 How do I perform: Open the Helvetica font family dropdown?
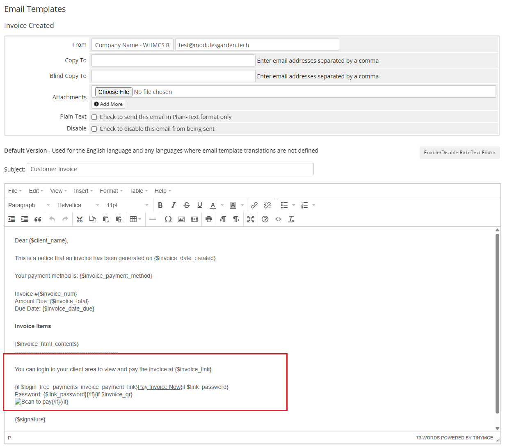[x=78, y=205]
